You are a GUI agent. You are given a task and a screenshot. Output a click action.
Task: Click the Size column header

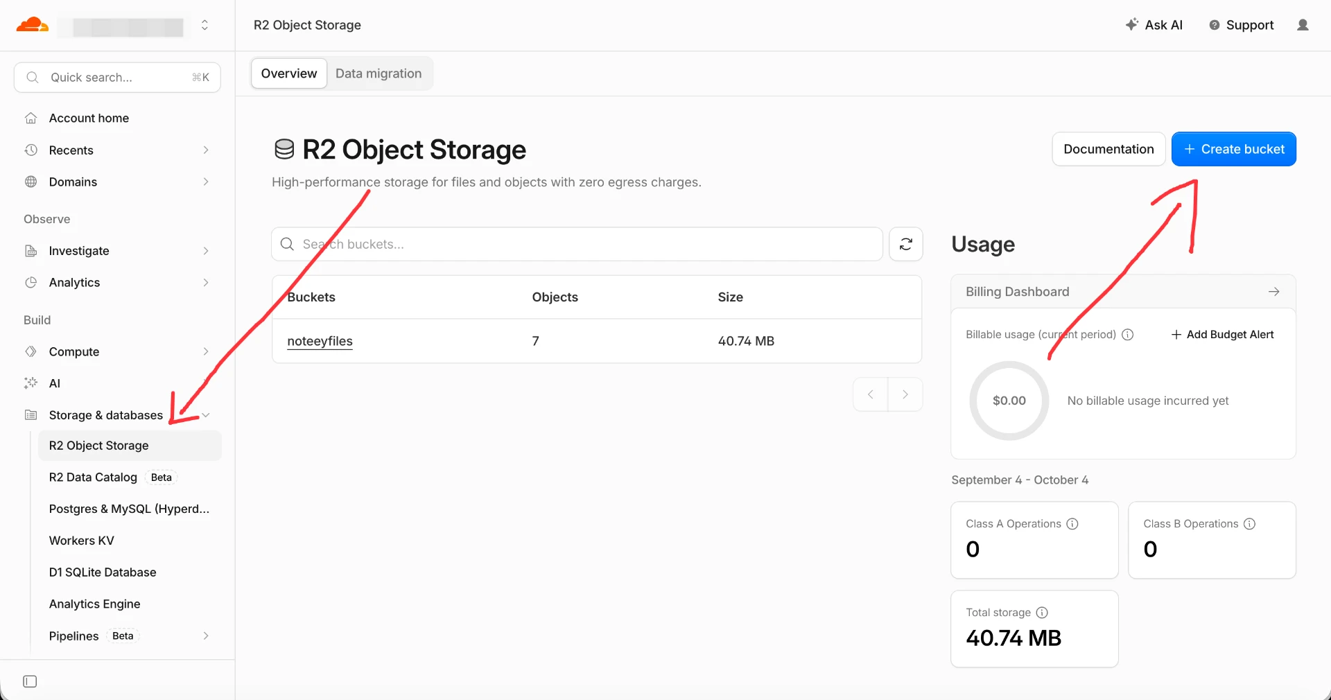click(730, 297)
